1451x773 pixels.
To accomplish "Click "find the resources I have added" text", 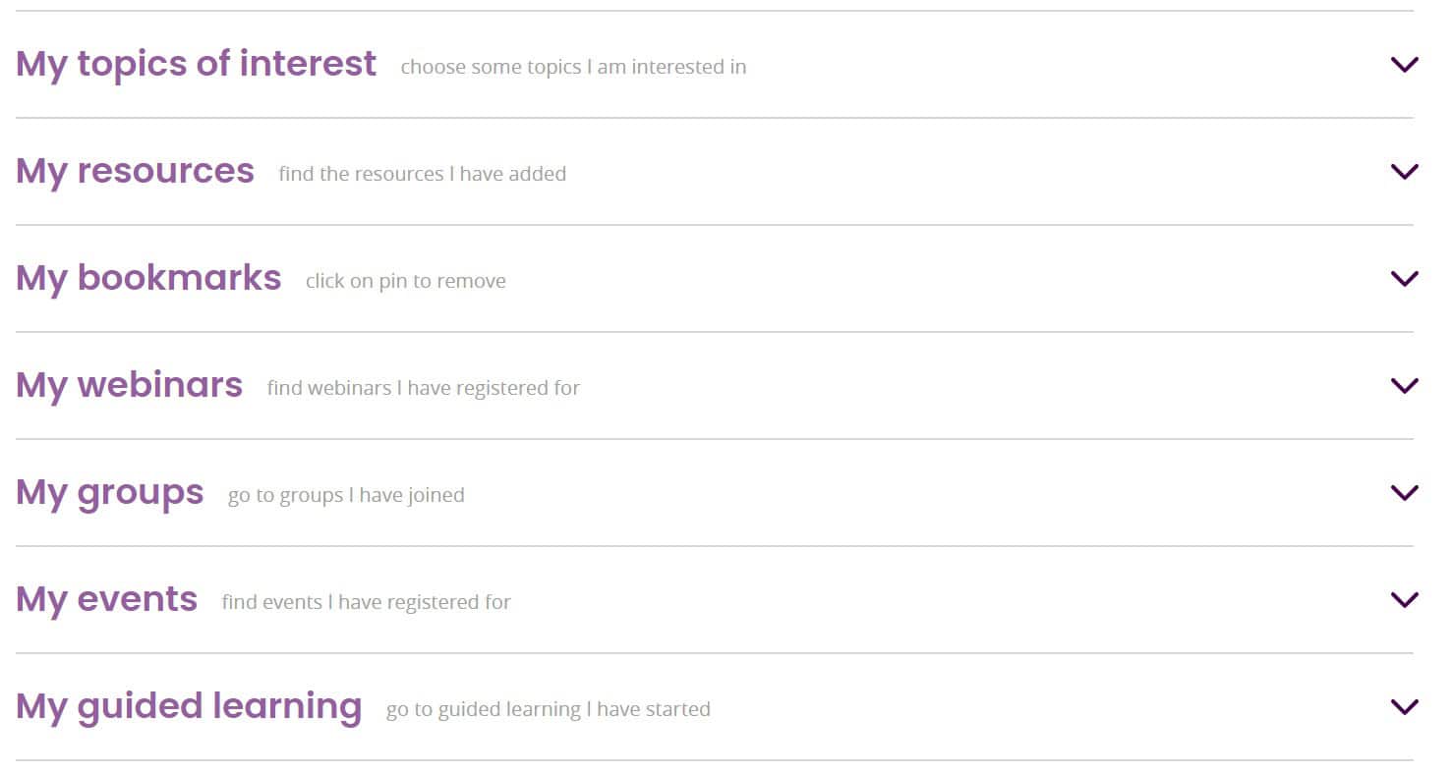I will click(x=422, y=174).
